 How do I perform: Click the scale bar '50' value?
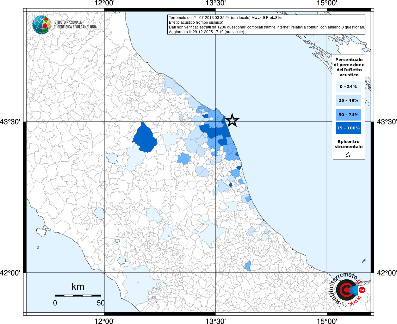click(101, 303)
